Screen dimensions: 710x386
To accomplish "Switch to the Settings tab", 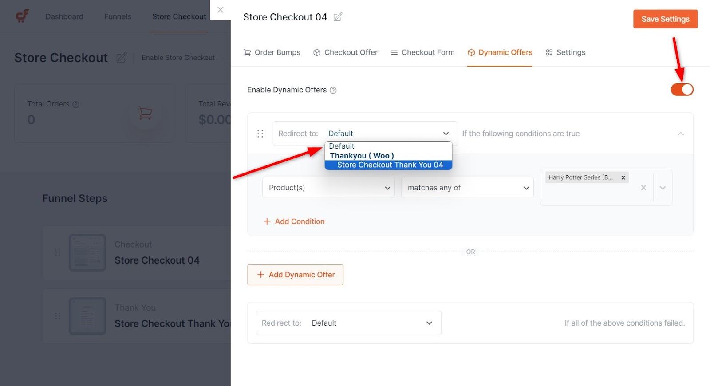I will point(565,52).
